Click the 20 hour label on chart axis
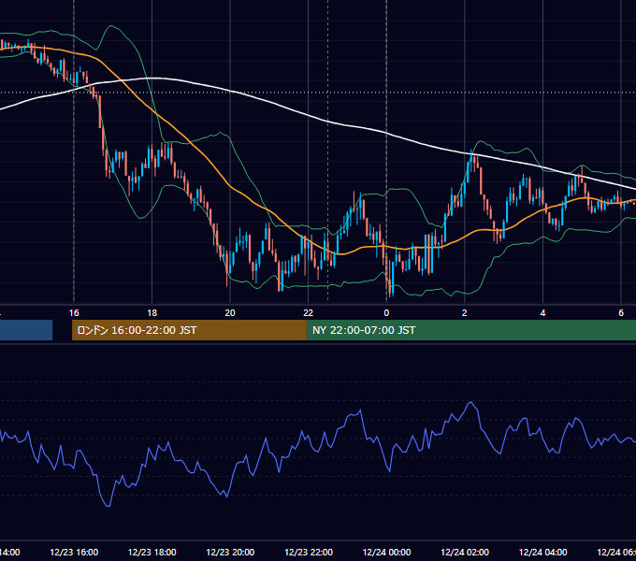The image size is (636, 561). pyautogui.click(x=230, y=313)
